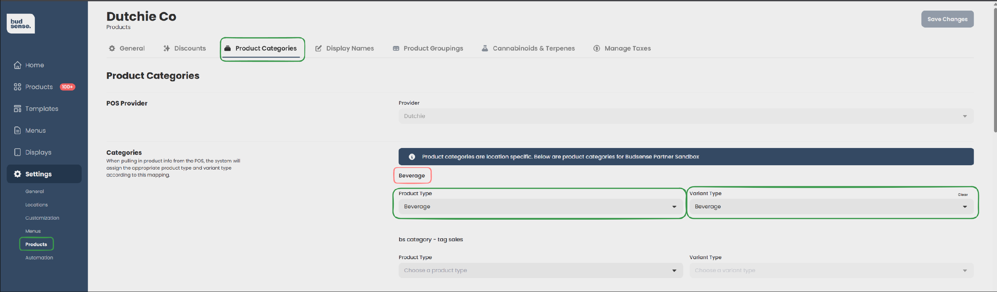
Task: Open Customization under Settings
Action: 42,218
